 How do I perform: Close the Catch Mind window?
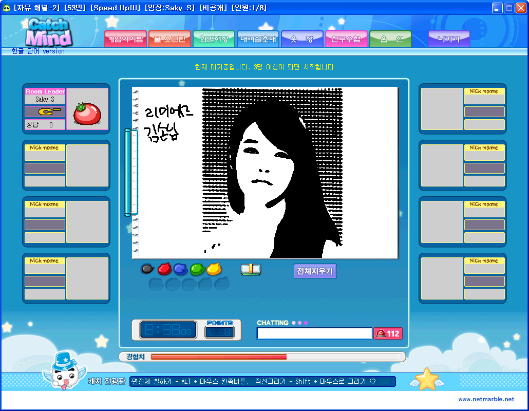coord(521,8)
